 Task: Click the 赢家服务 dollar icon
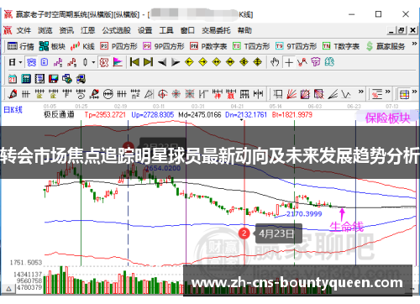coord(370,46)
